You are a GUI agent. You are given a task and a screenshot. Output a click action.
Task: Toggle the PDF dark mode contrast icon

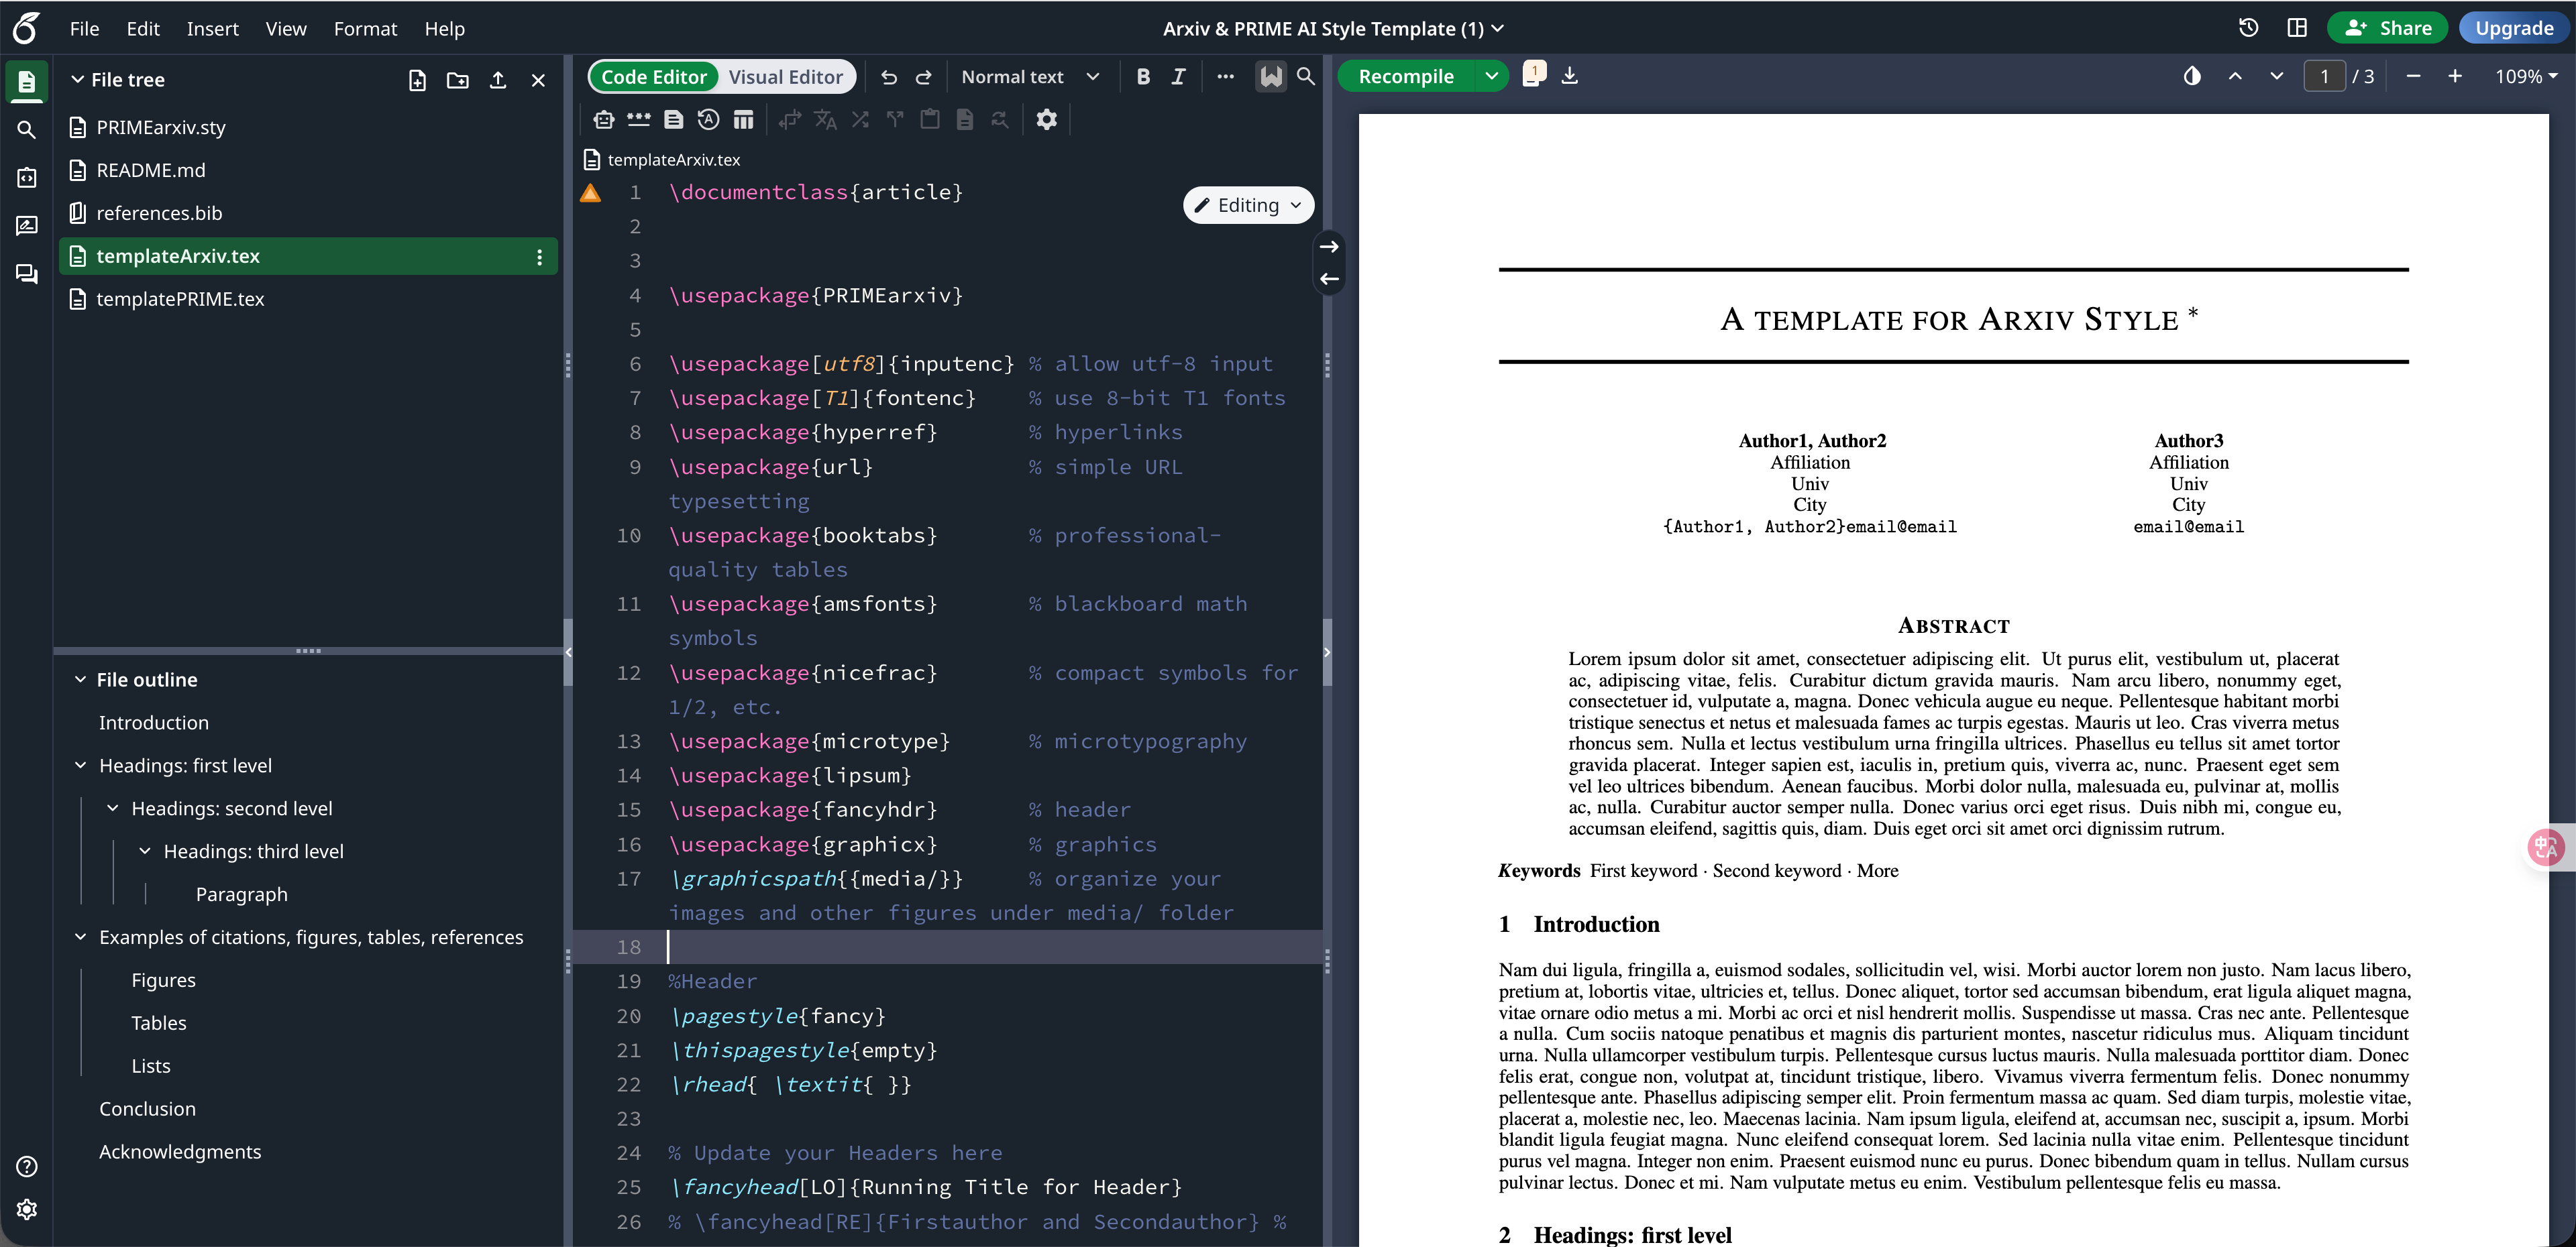coord(2192,76)
